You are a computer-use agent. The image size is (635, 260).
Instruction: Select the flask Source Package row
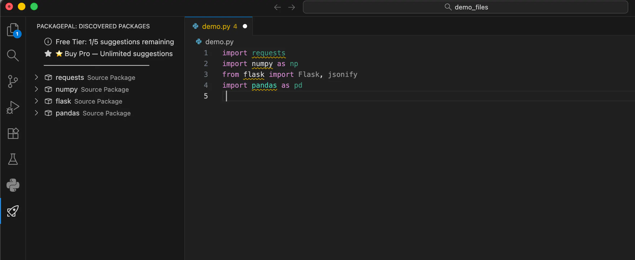(105, 101)
